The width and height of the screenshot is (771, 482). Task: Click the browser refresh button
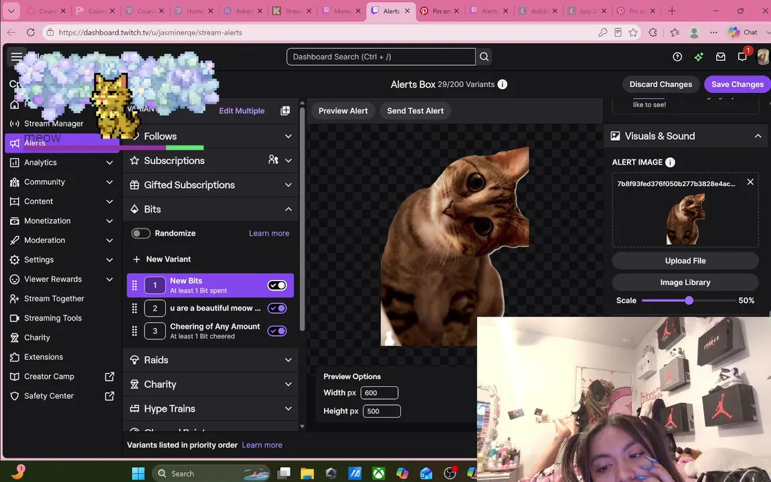[31, 32]
